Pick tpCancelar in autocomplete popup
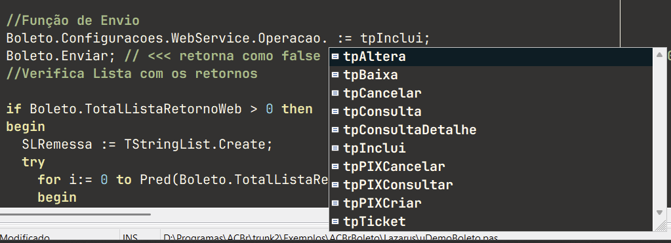671x243 pixels. coord(491,93)
